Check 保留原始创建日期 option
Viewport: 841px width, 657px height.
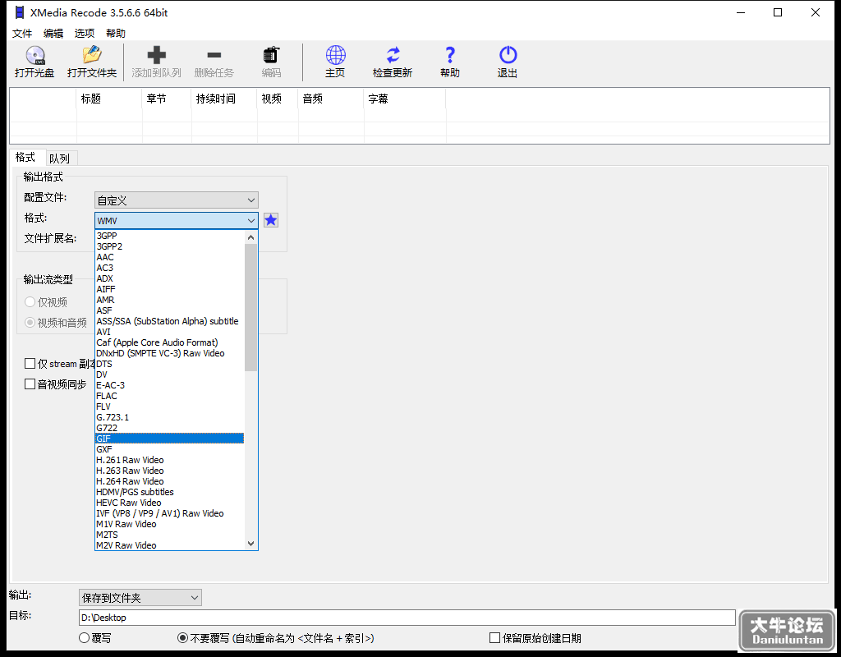[495, 637]
